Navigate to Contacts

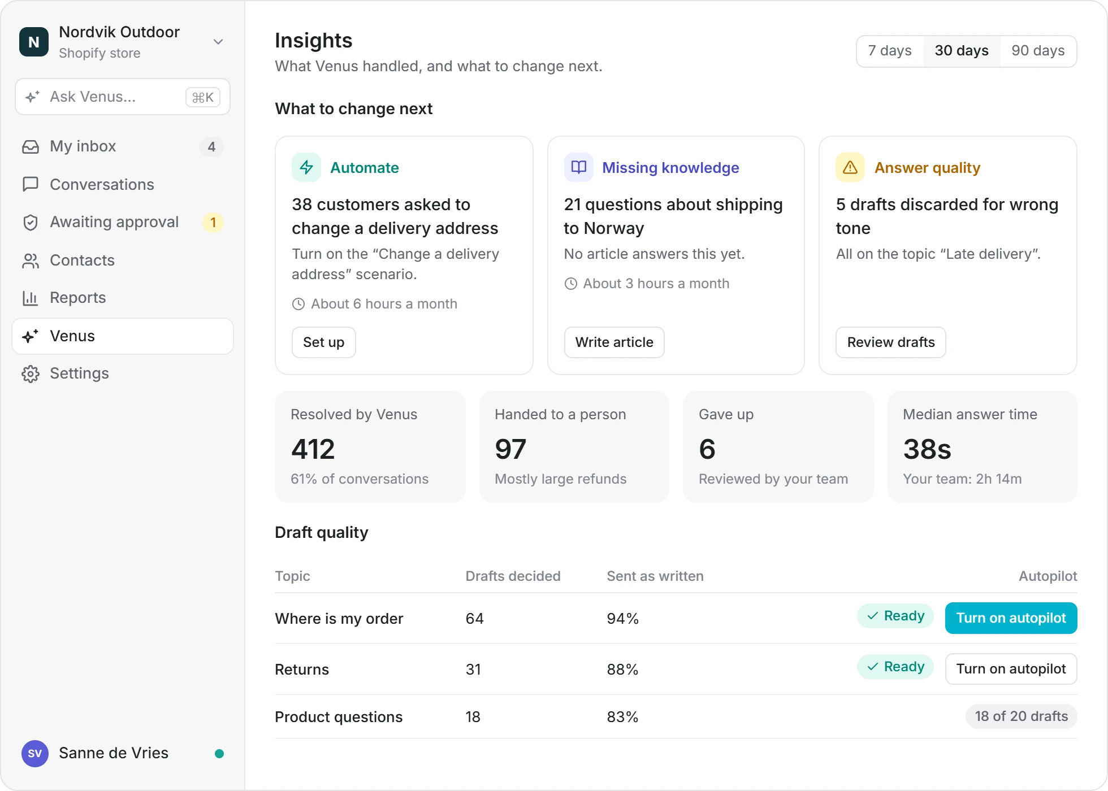pos(123,260)
